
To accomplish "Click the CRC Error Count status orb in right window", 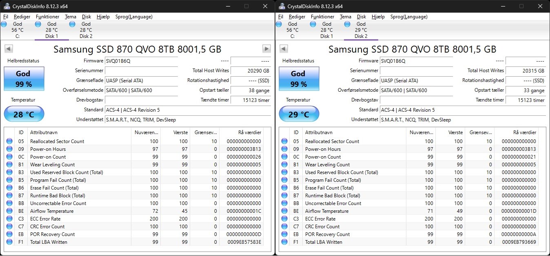I will pyautogui.click(x=284, y=227).
